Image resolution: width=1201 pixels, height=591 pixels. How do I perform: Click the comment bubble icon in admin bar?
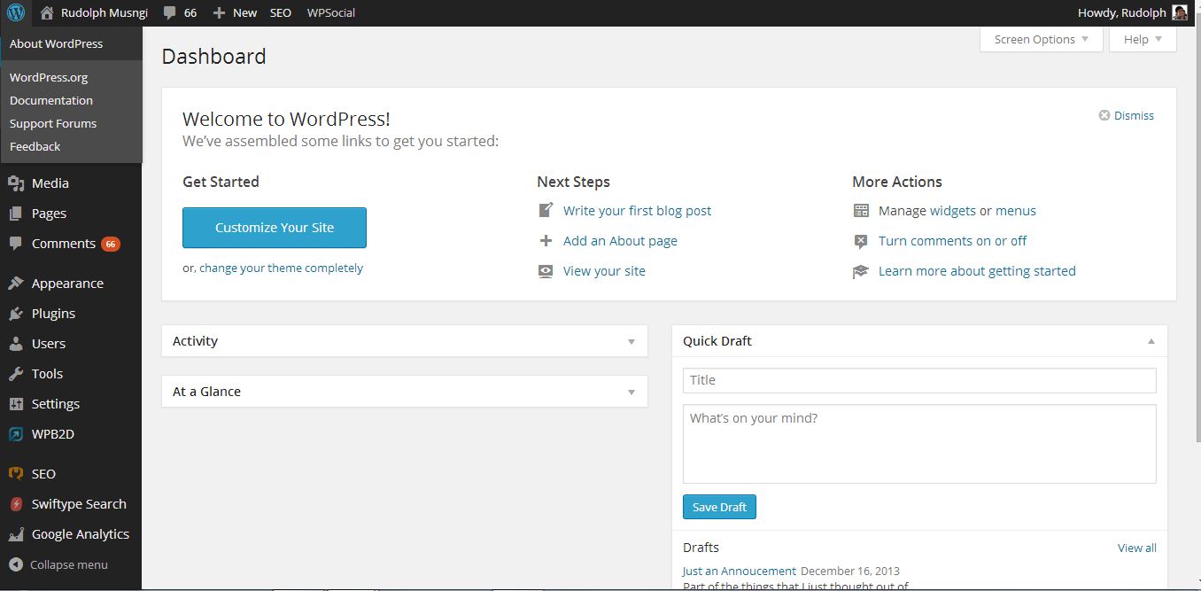tap(169, 13)
